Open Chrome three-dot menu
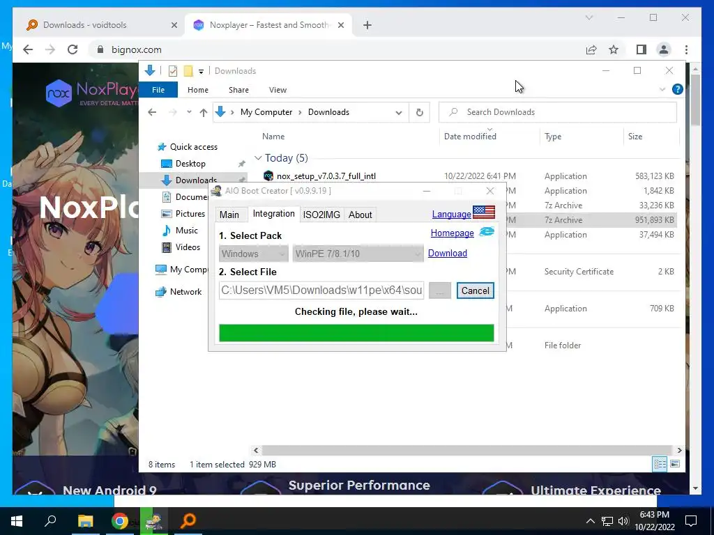The height and width of the screenshot is (535, 714). click(686, 49)
